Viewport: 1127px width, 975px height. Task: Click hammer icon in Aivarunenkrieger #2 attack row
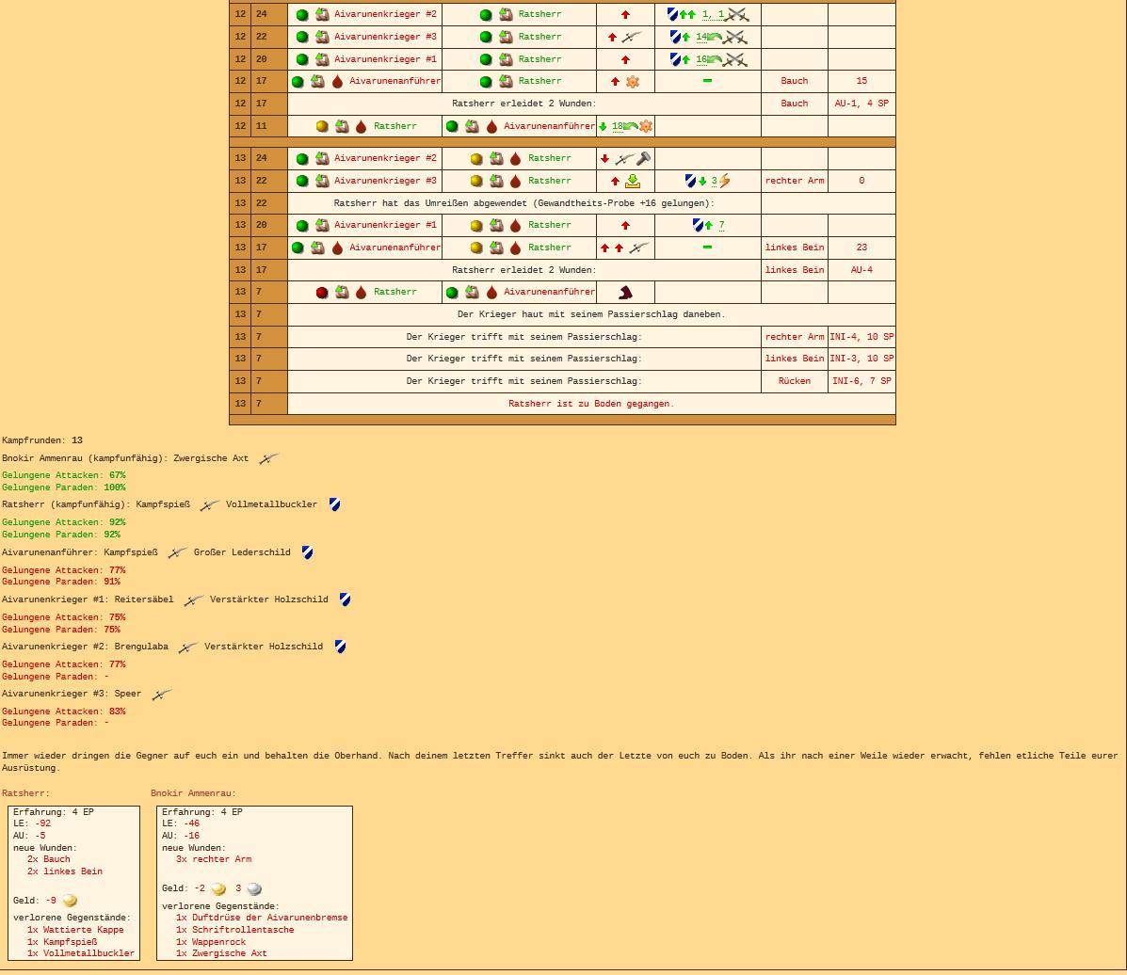tap(644, 159)
